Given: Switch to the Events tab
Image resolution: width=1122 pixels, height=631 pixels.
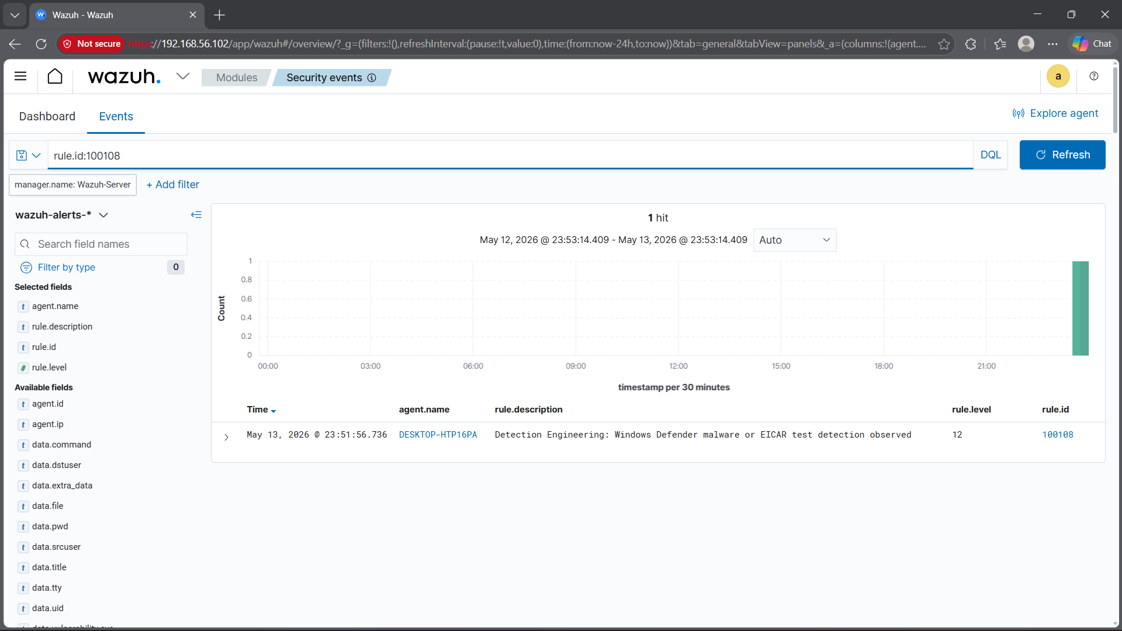Looking at the screenshot, I should coord(116,116).
